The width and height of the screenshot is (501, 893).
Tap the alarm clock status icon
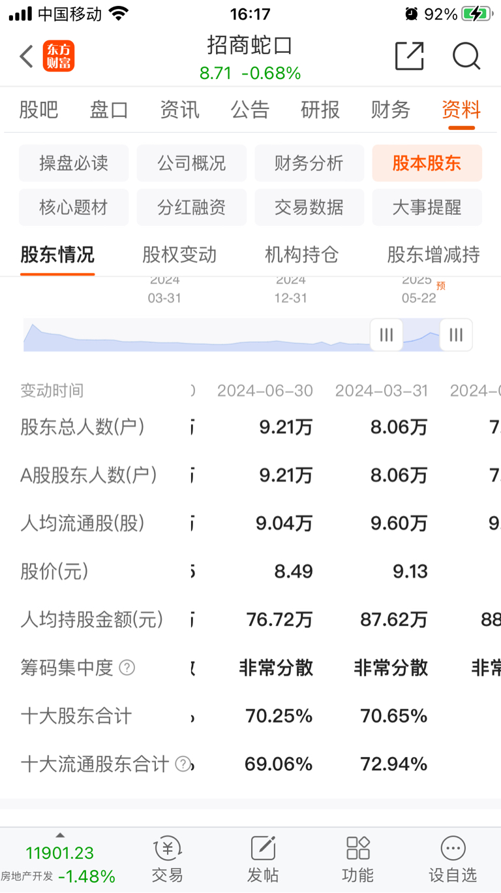click(x=411, y=14)
